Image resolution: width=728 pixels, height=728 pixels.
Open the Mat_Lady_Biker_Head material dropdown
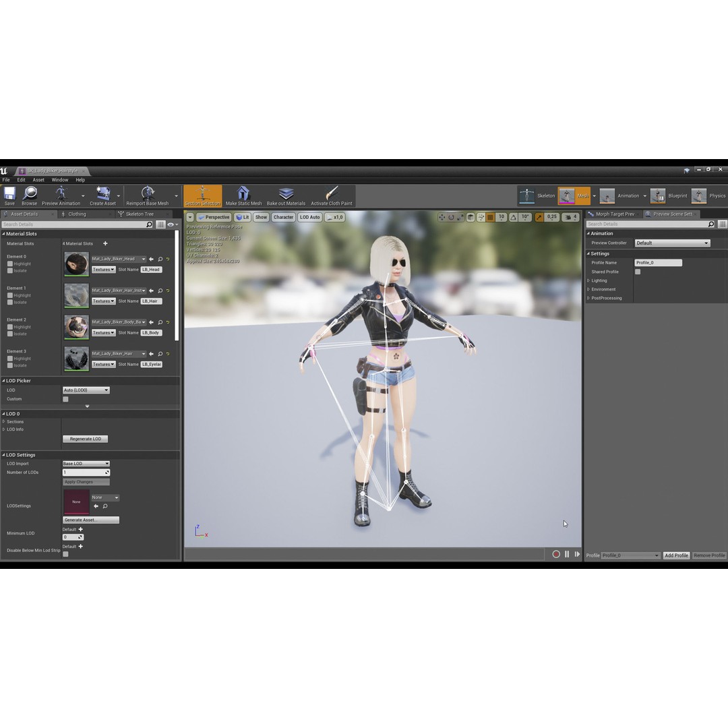(119, 259)
